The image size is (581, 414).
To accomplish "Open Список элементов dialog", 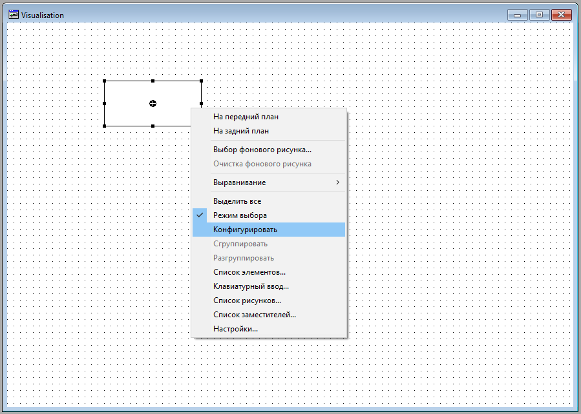I will pyautogui.click(x=249, y=272).
